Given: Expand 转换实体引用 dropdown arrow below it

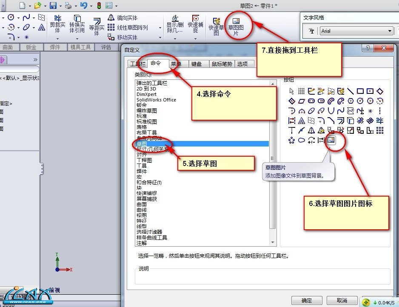Looking at the screenshot, I should click(77, 39).
